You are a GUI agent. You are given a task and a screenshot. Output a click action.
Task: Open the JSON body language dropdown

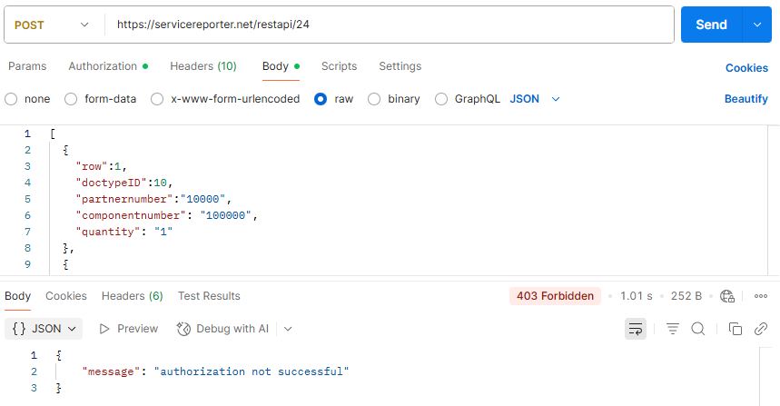click(535, 99)
